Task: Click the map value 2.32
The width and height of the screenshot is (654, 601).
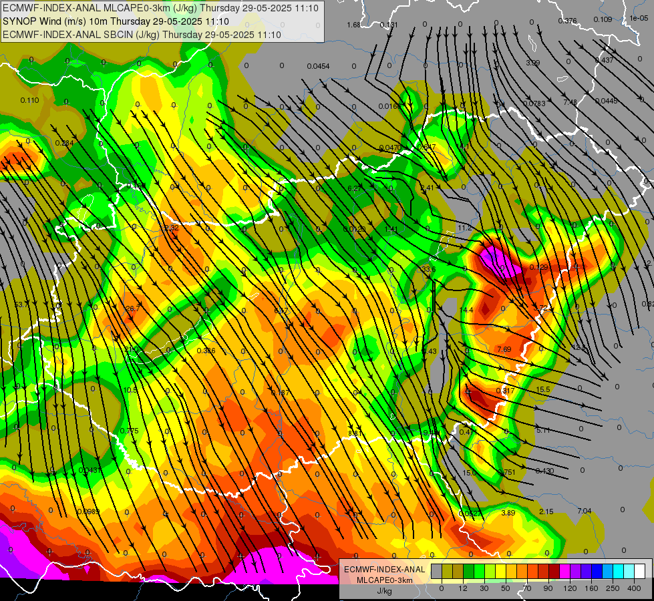Action: [172, 228]
